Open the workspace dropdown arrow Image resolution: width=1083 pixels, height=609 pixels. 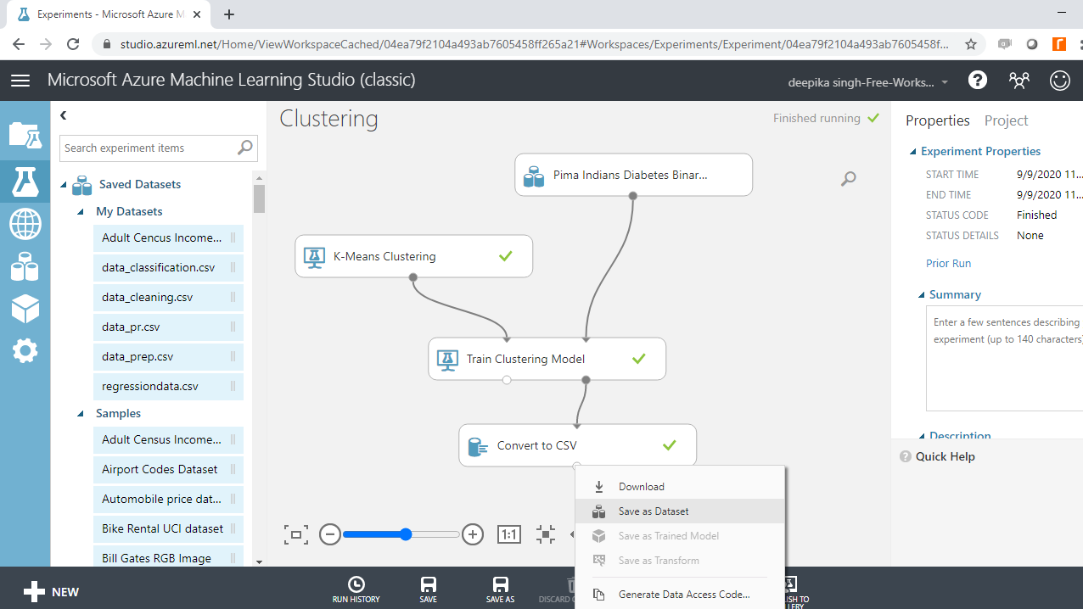[x=945, y=82]
